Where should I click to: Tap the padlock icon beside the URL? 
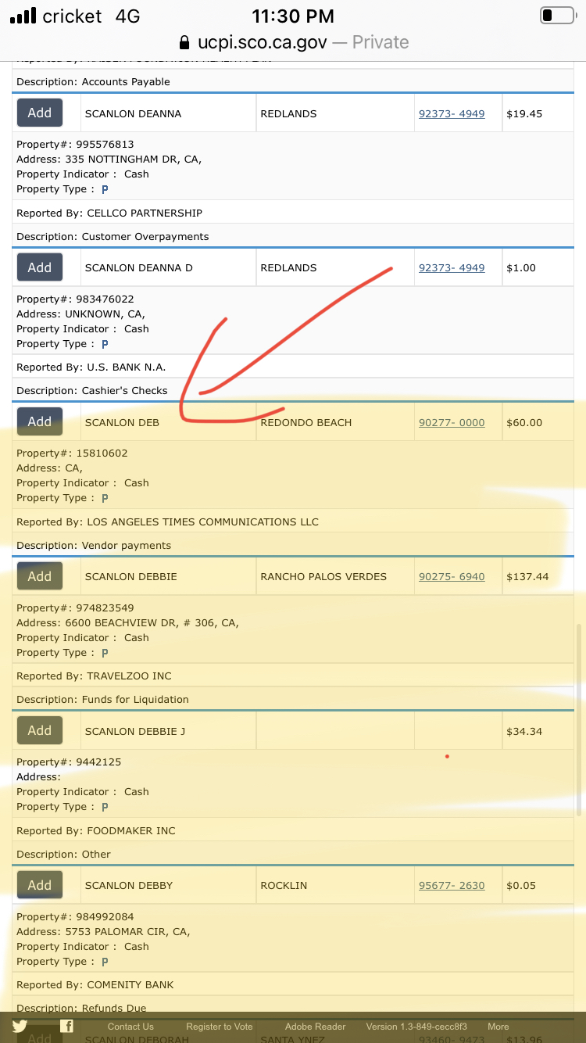185,42
